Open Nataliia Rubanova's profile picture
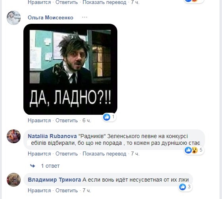Screen dimensions: 222x199 click(14, 136)
